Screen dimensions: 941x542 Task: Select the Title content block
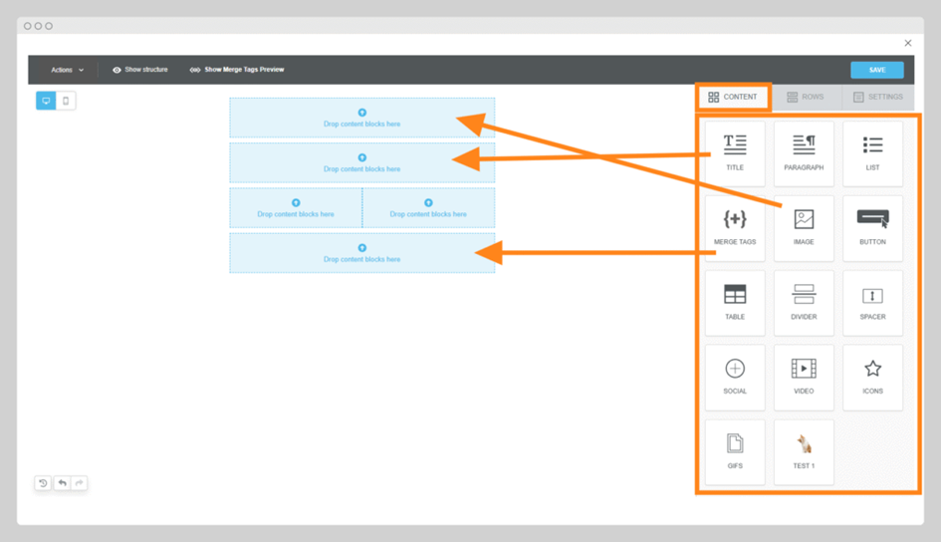pyautogui.click(x=735, y=152)
